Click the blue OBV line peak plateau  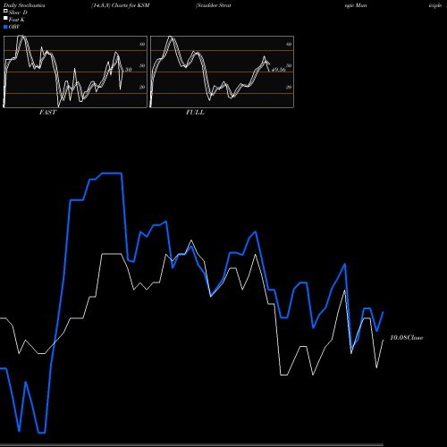pyautogui.click(x=112, y=173)
